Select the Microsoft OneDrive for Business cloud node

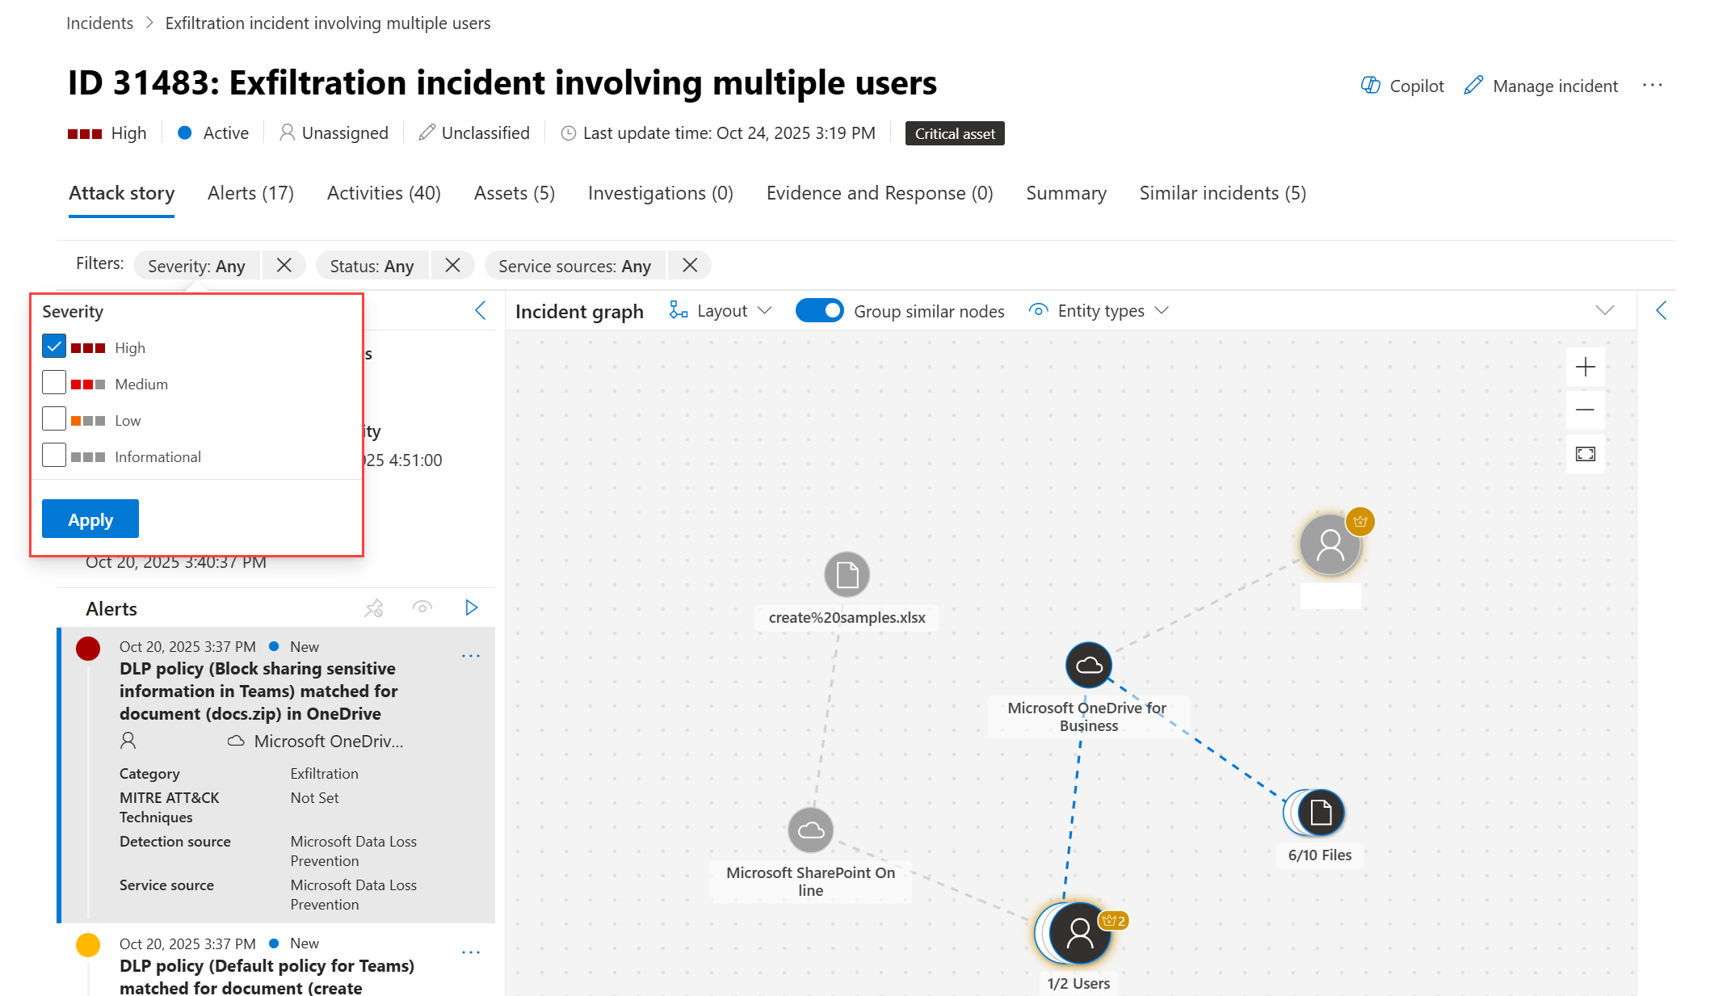(x=1088, y=666)
